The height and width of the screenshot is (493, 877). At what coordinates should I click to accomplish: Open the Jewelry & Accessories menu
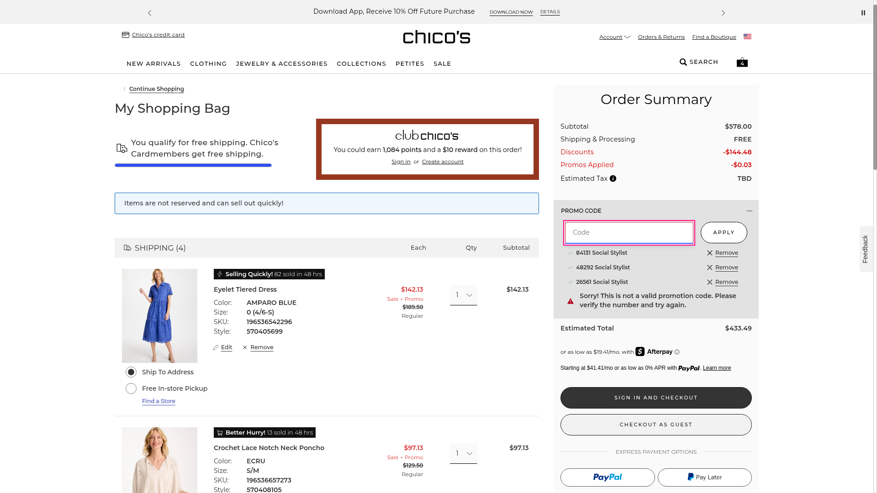pos(281,63)
